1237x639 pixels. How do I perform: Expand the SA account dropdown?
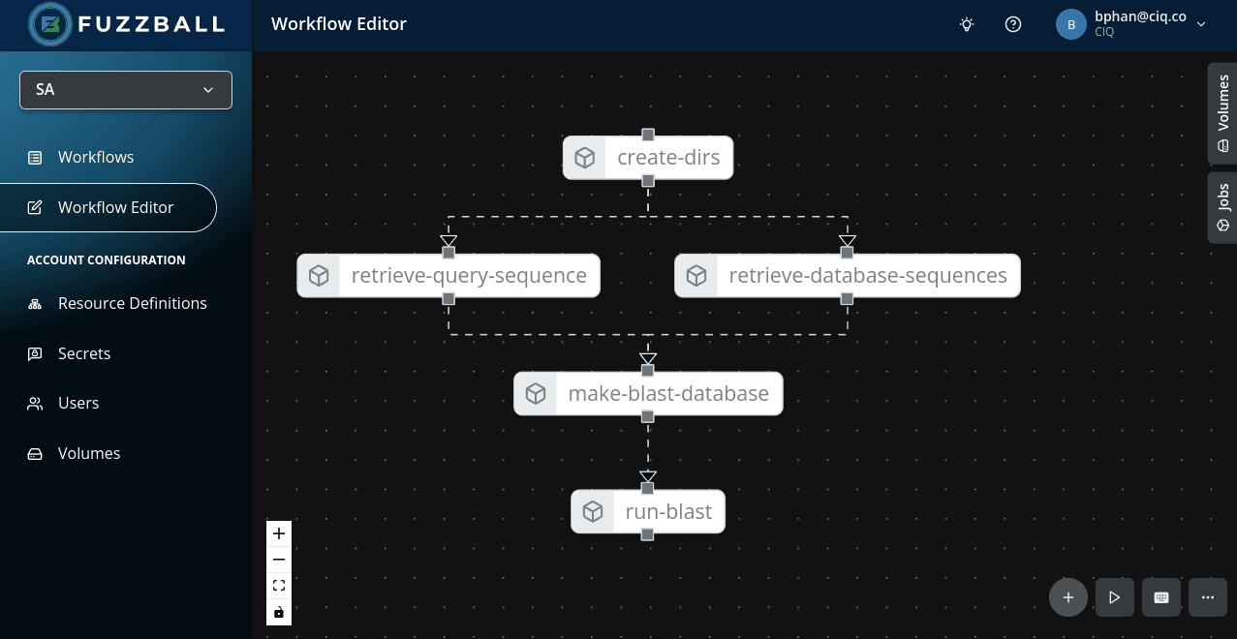click(126, 90)
